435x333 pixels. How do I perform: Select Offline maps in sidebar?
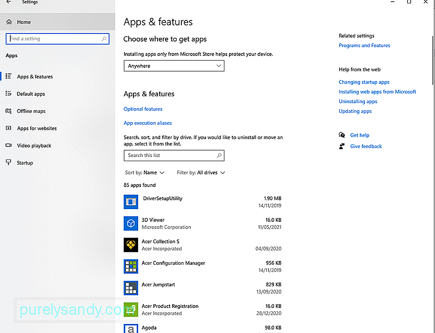coord(57,111)
